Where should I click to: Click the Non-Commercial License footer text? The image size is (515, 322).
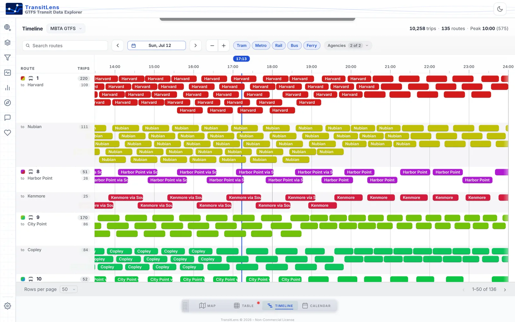pos(275,320)
